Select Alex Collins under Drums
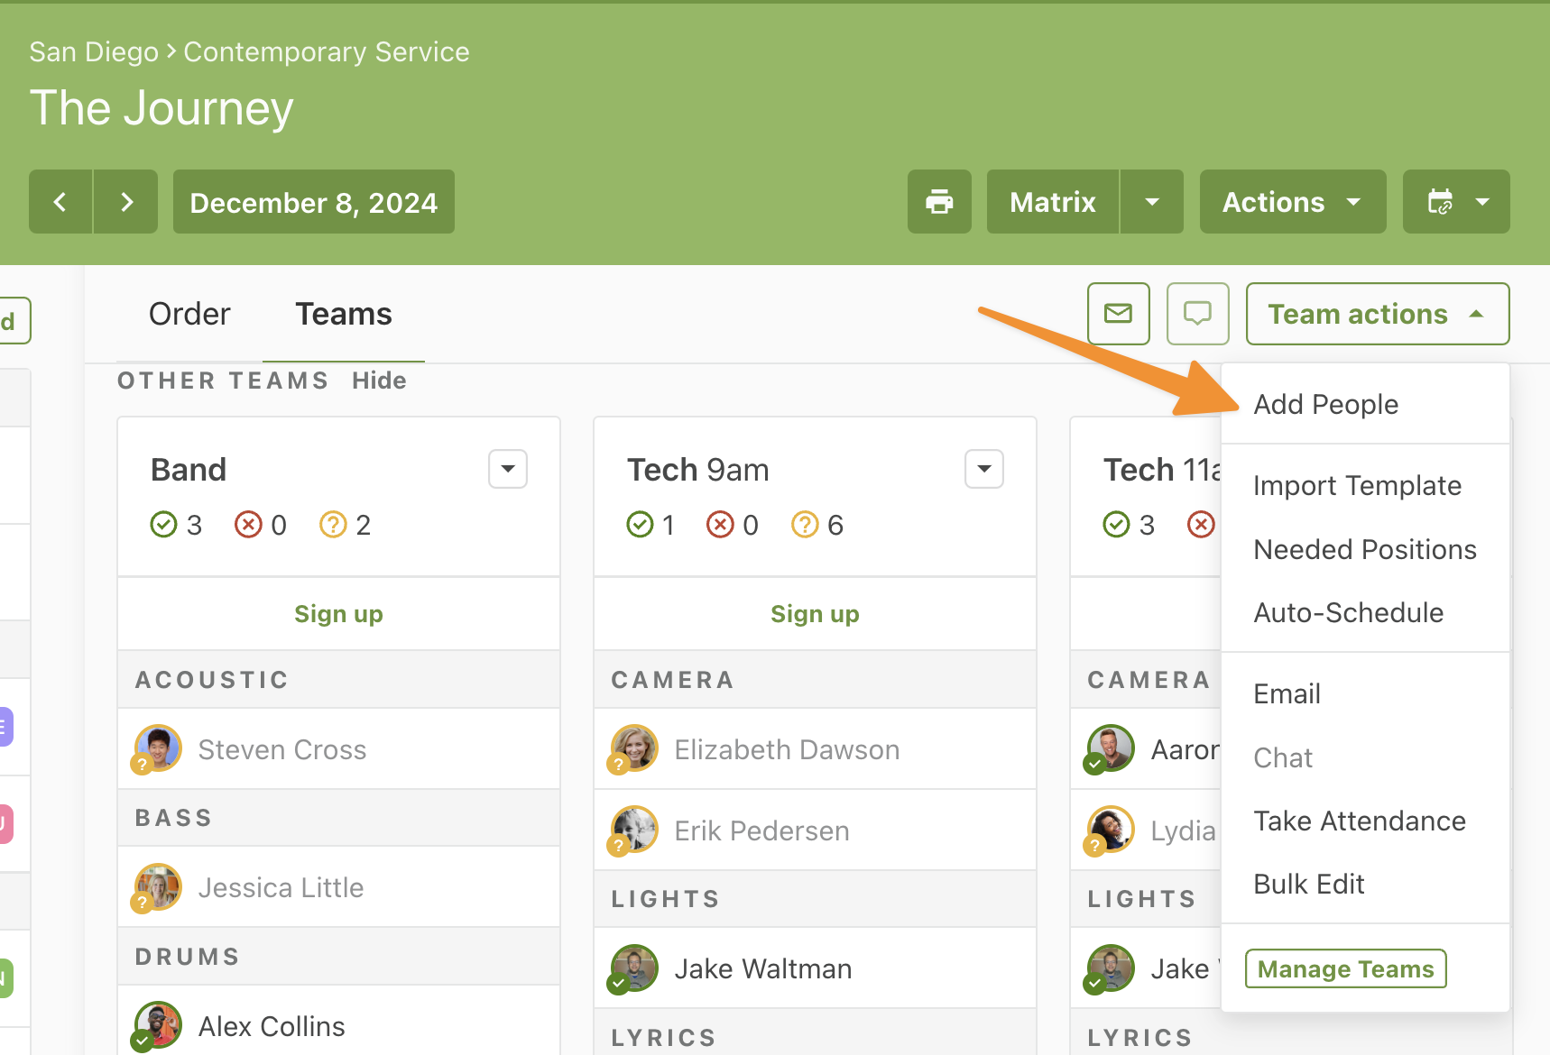1550x1055 pixels. point(272,1027)
